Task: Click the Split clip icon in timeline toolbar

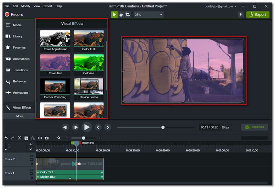Action: [x=40, y=138]
